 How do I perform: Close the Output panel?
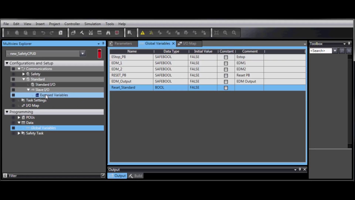pyautogui.click(x=305, y=169)
